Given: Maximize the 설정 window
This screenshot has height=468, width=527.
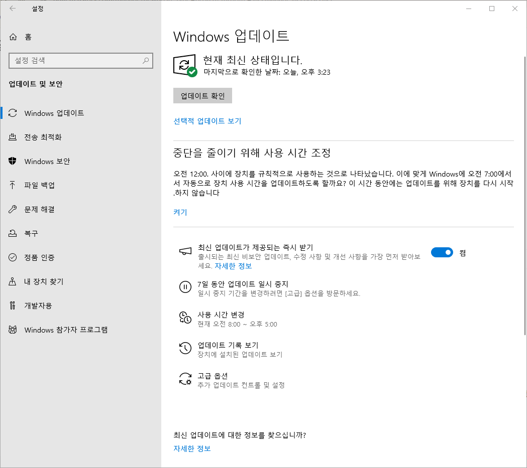Looking at the screenshot, I should click(x=492, y=9).
